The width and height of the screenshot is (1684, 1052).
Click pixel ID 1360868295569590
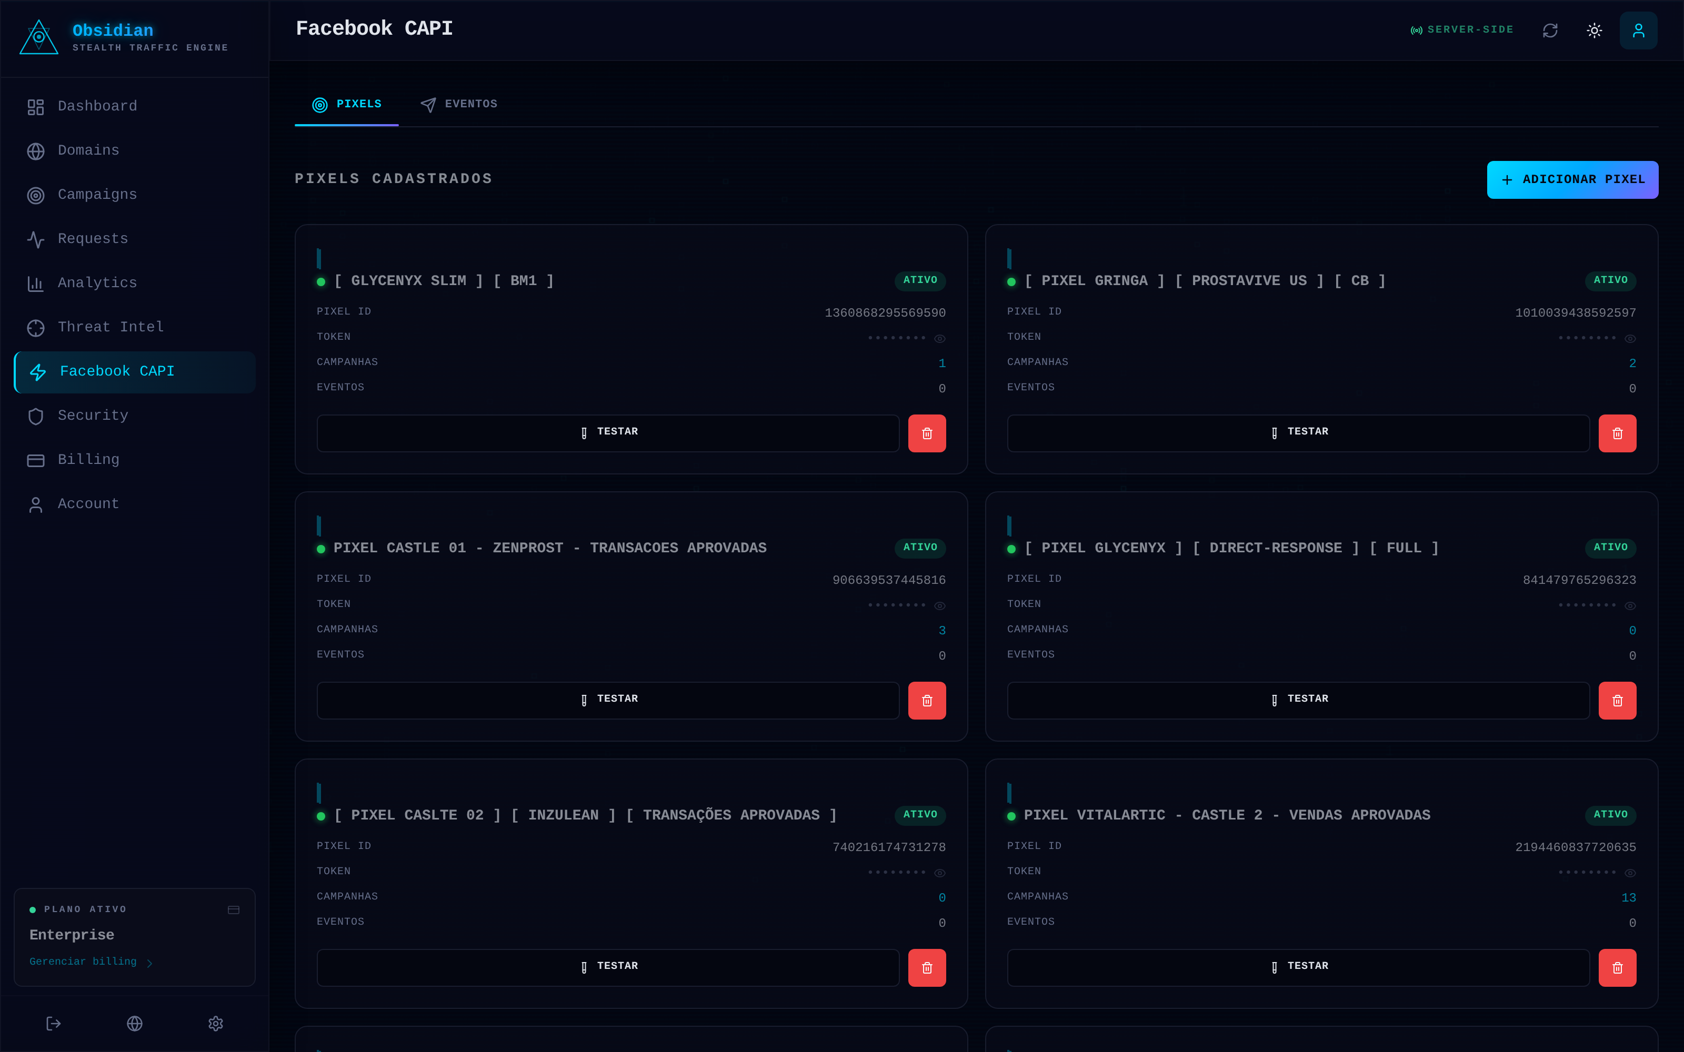pos(885,313)
